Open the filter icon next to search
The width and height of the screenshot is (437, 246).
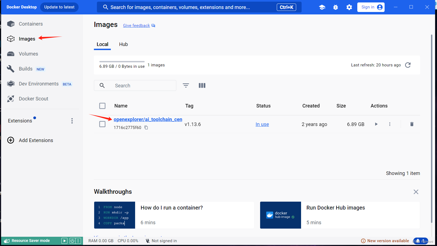coord(186,85)
